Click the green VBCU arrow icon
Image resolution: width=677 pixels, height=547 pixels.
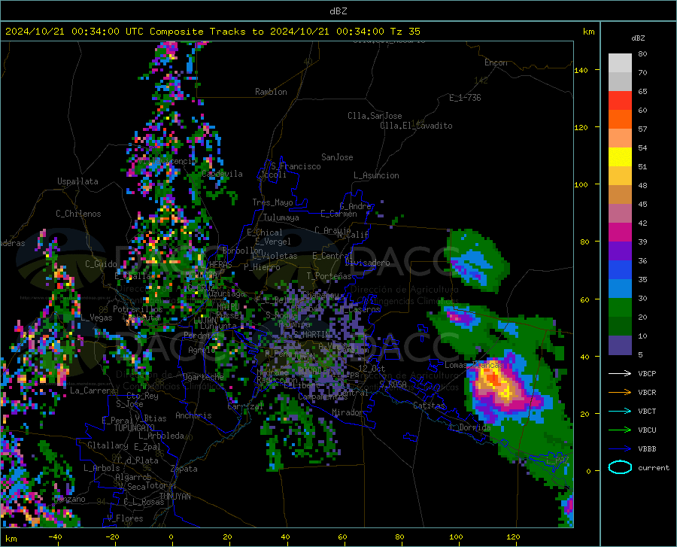coord(620,430)
